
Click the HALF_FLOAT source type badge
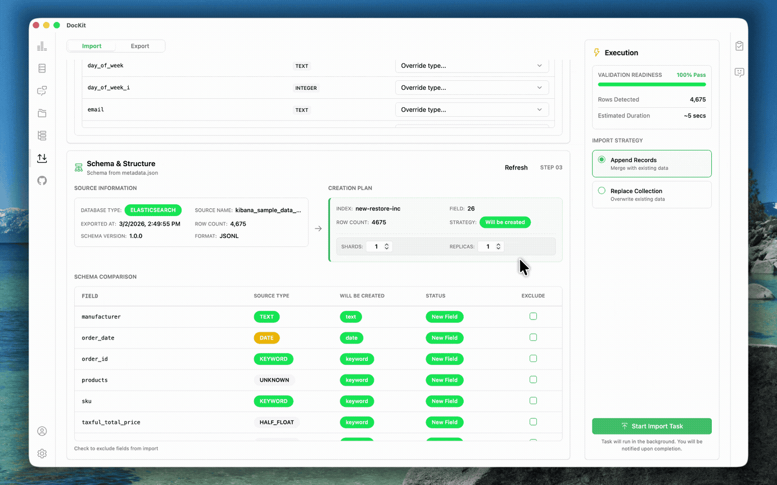point(277,422)
